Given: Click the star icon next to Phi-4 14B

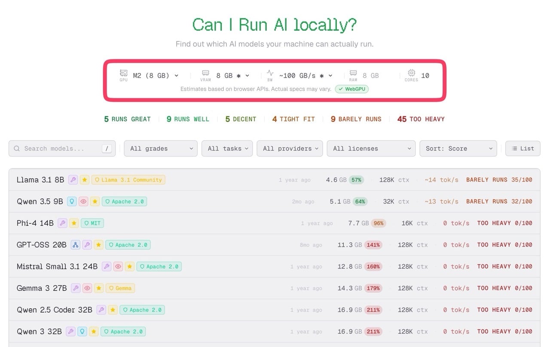Looking at the screenshot, I should [73, 223].
